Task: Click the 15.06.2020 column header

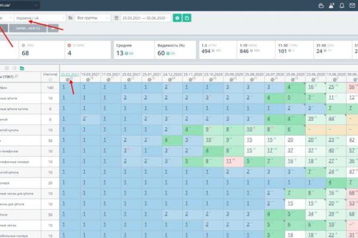Action: tap(336, 74)
